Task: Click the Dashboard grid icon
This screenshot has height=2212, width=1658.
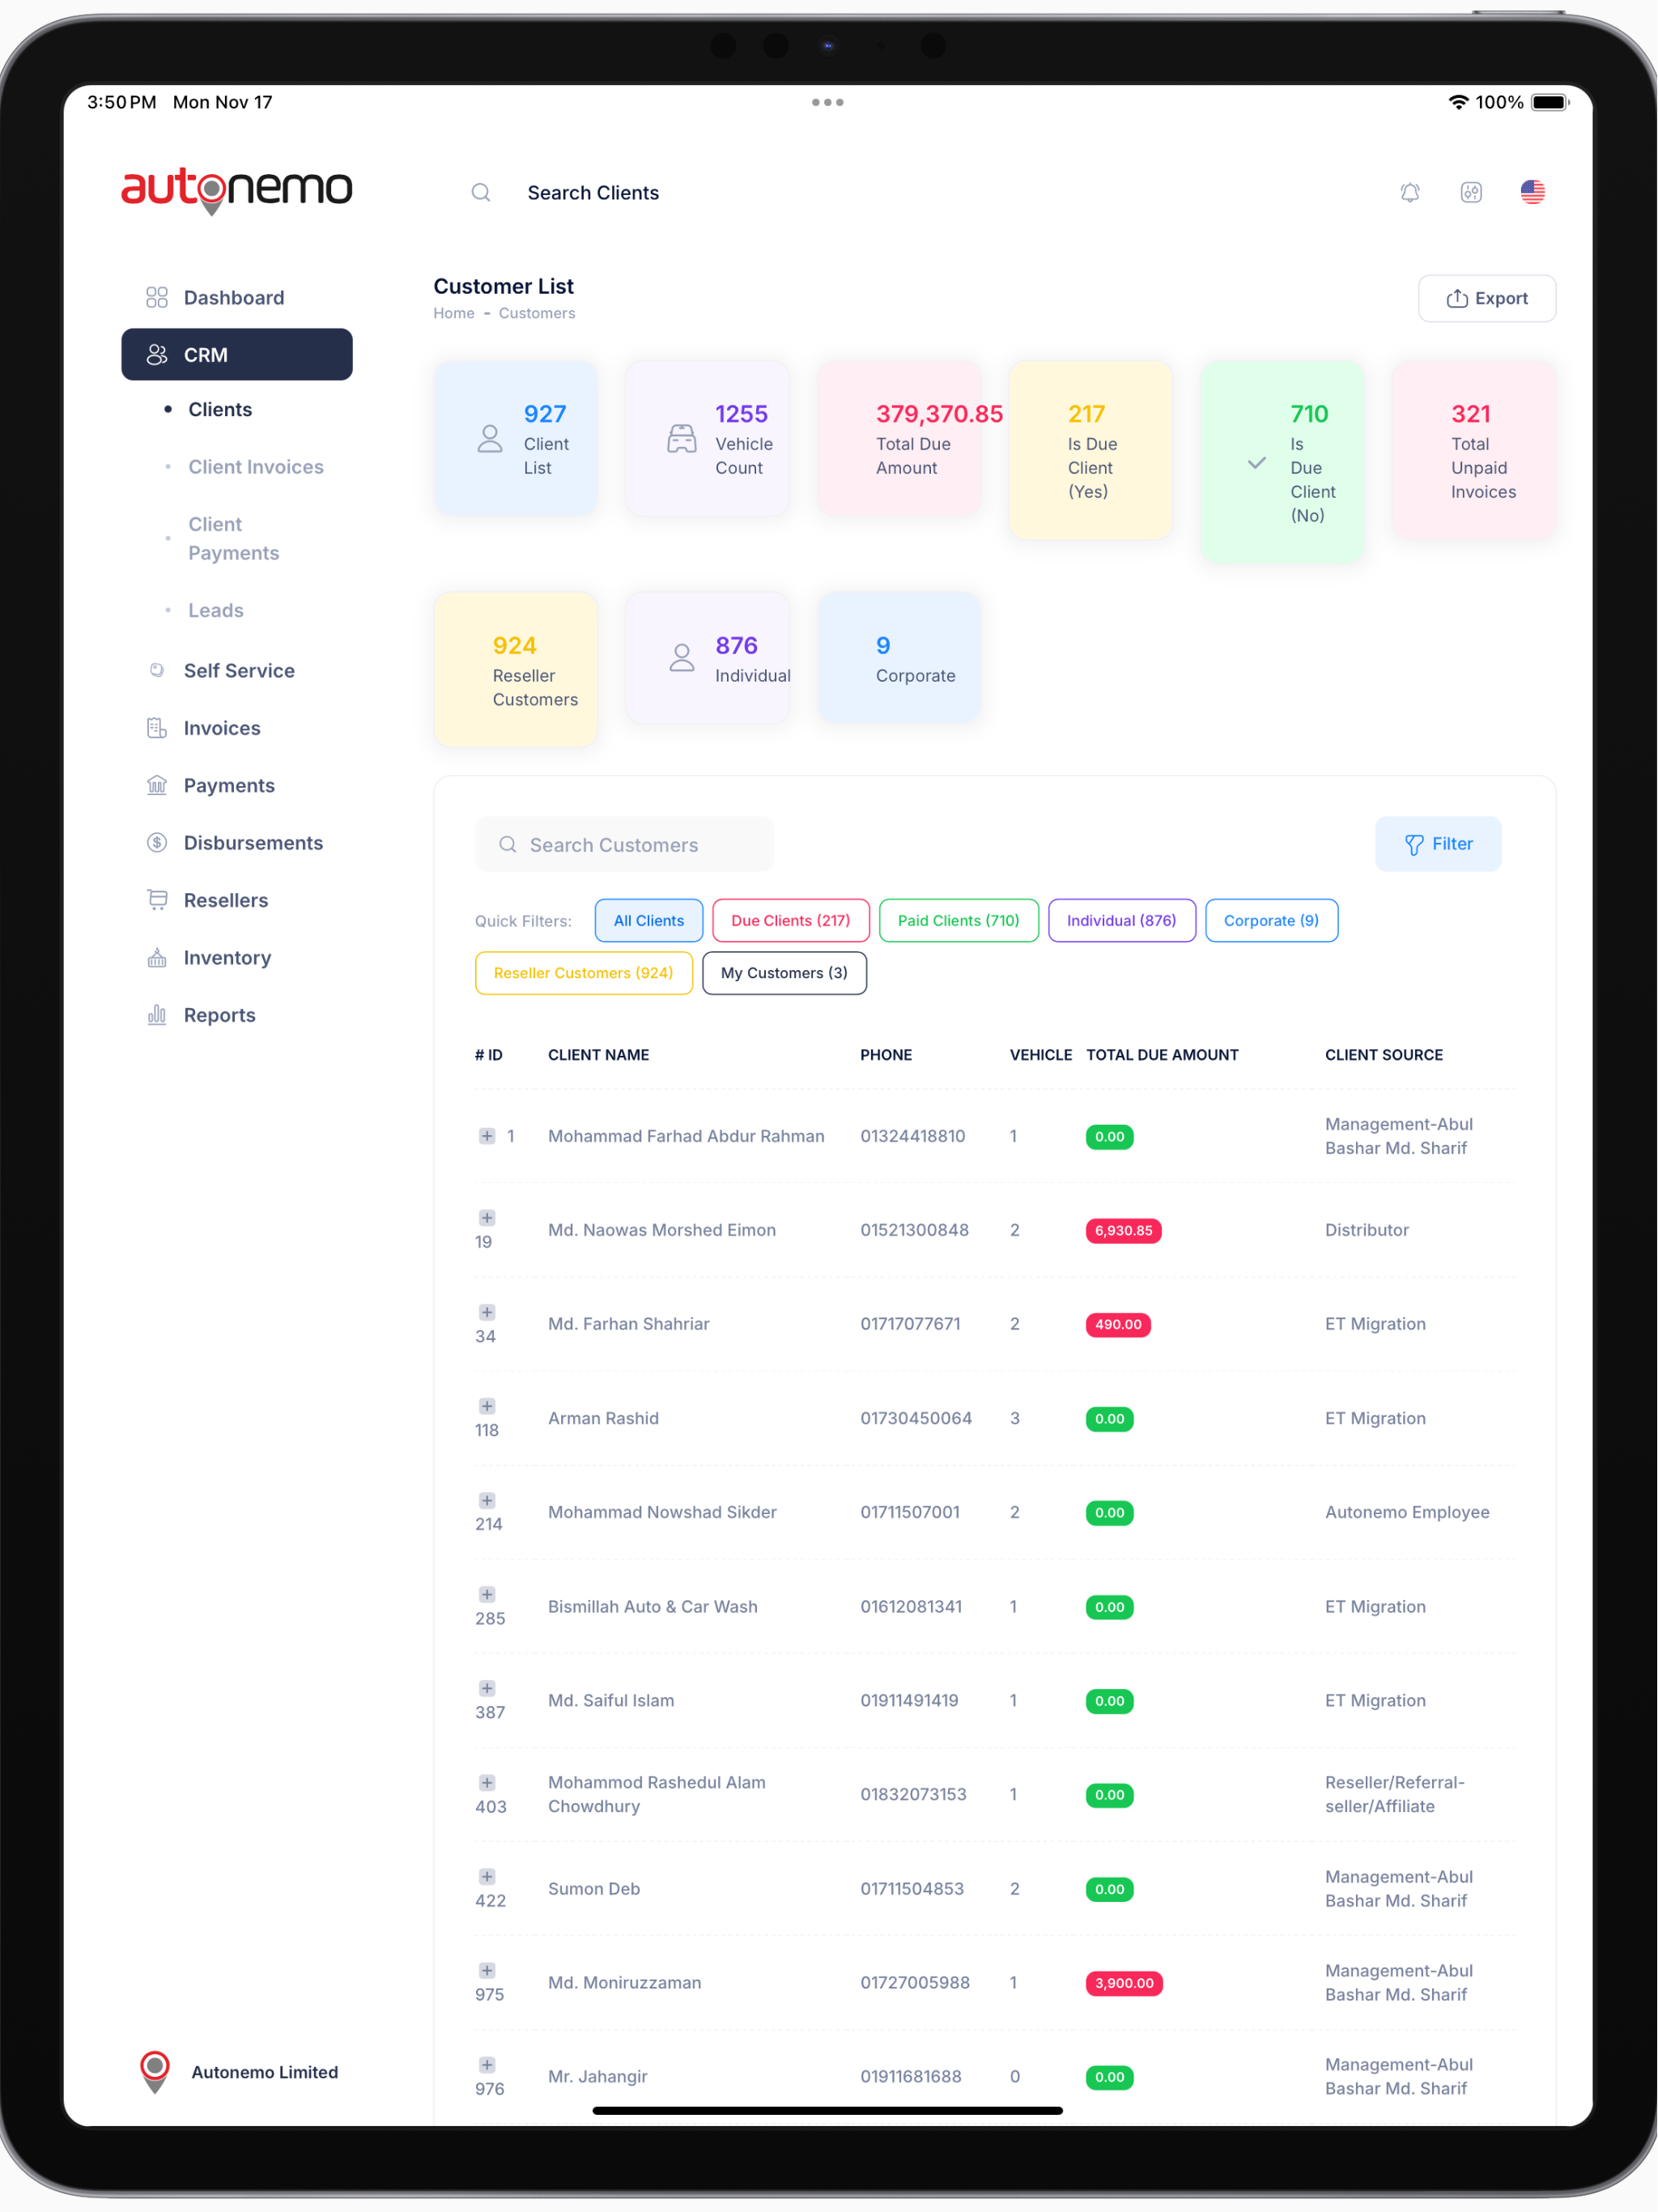Action: click(157, 297)
